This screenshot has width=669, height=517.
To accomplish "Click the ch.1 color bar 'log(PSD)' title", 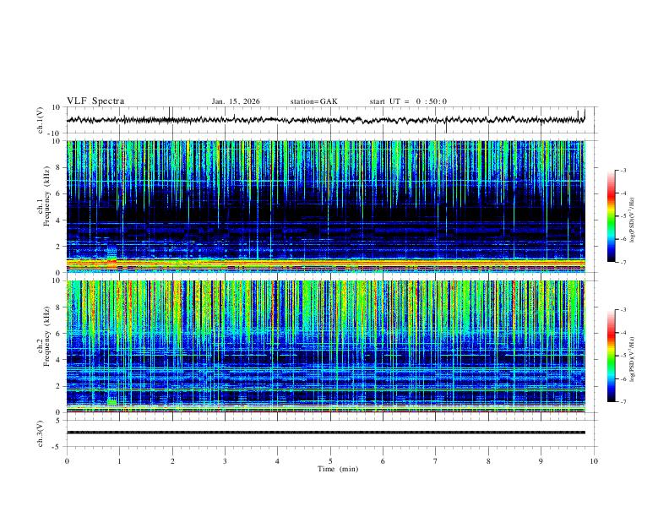I will (632, 220).
